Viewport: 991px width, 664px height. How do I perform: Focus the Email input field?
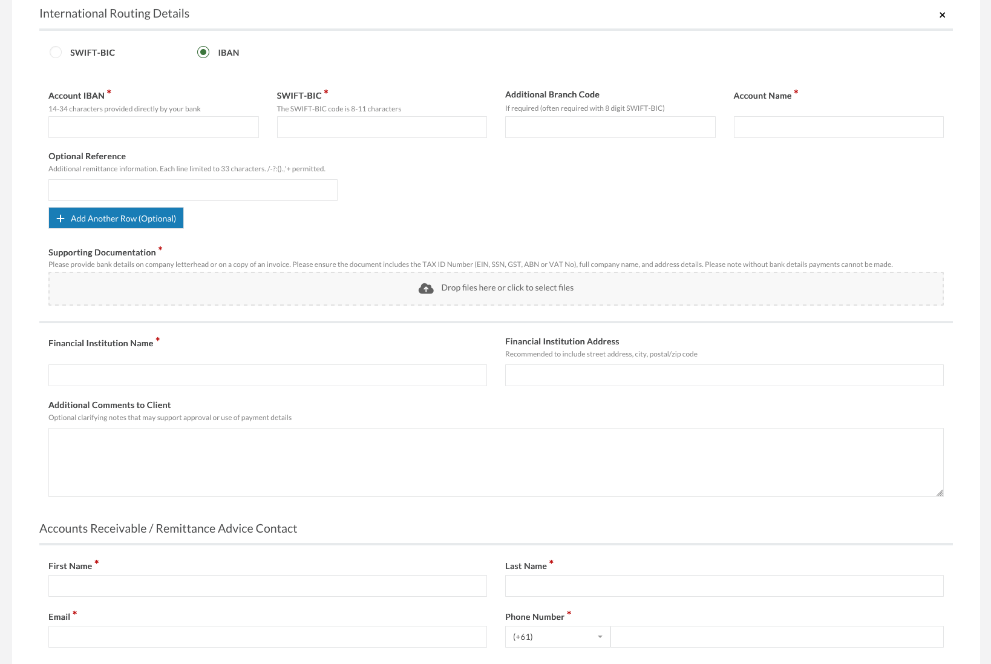267,637
